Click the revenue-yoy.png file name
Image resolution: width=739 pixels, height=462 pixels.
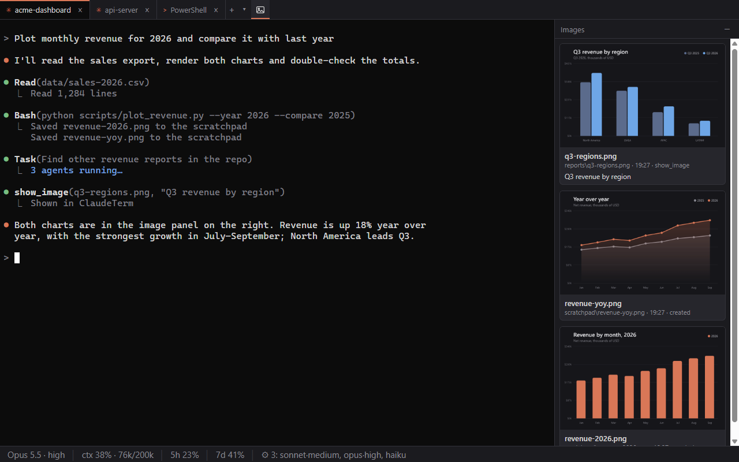(593, 303)
